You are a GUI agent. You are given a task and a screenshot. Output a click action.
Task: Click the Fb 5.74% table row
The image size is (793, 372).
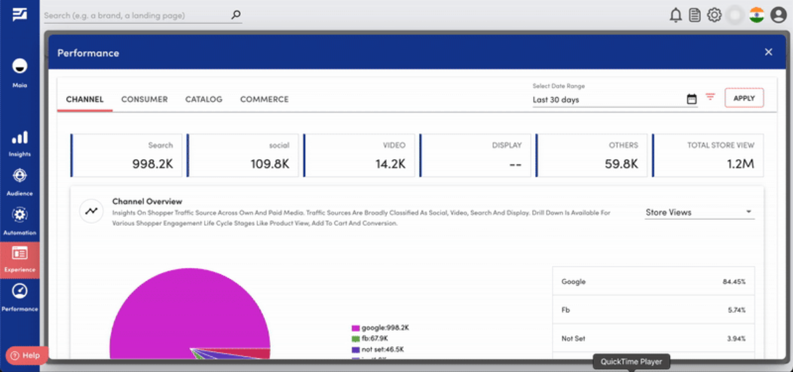(x=653, y=310)
